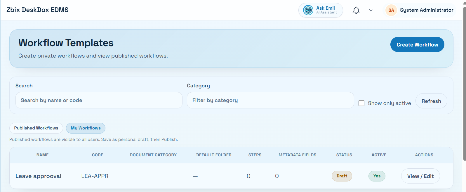Click the Draft status badge
466x192 pixels.
342,176
